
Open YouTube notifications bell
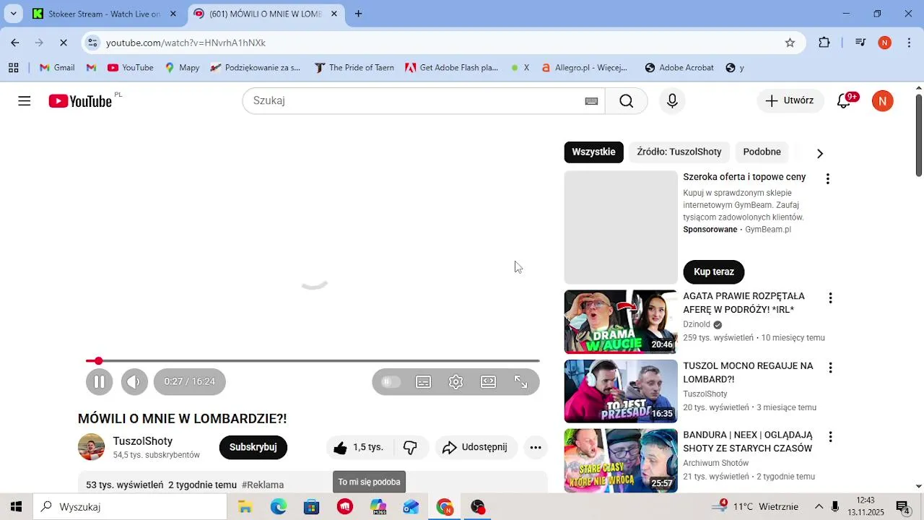[x=844, y=101]
